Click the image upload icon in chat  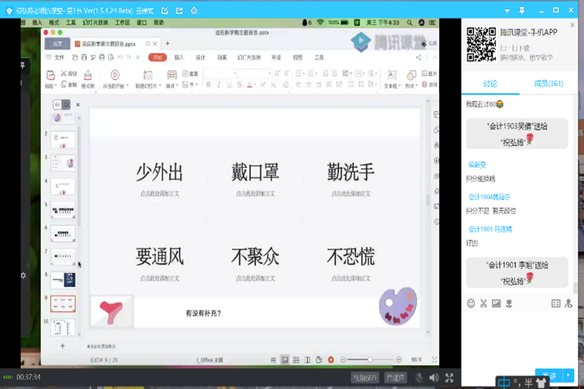[x=496, y=303]
